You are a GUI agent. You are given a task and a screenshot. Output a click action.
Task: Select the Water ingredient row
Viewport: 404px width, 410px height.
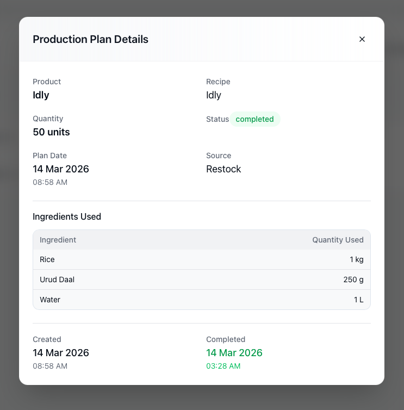(x=201, y=300)
